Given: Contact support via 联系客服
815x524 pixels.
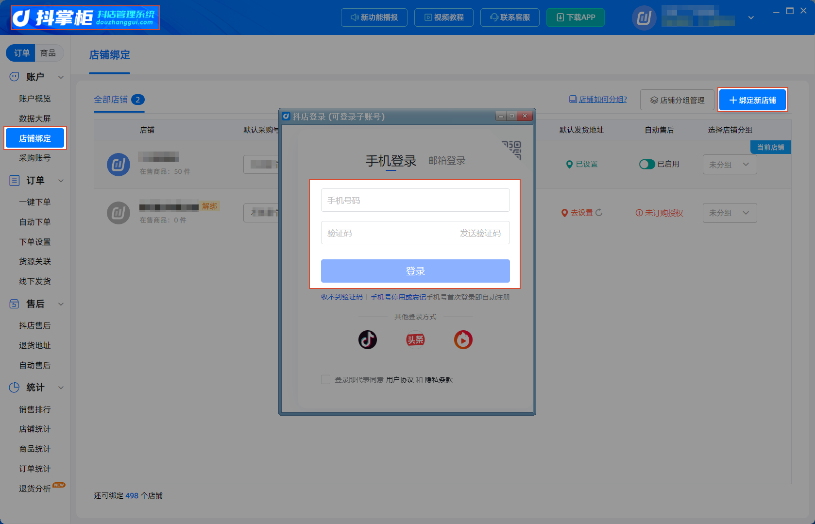Looking at the screenshot, I should tap(510, 17).
